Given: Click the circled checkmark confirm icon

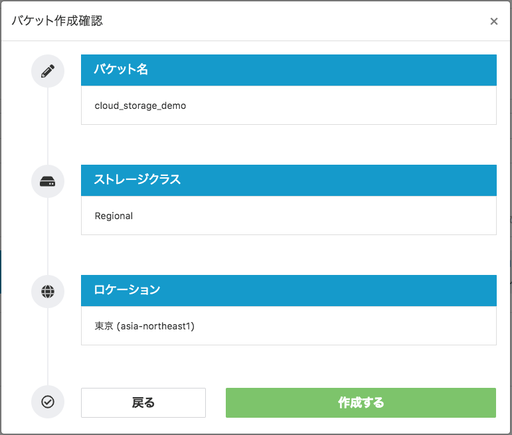Looking at the screenshot, I should coord(48,402).
